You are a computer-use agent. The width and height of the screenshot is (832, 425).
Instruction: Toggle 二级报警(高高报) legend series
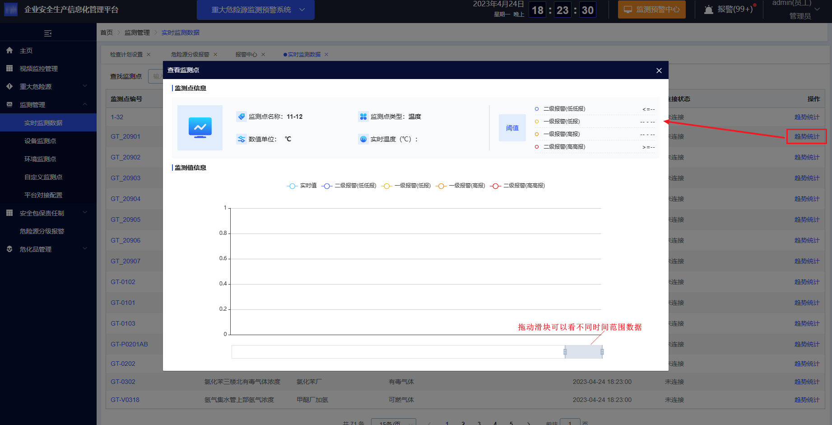517,186
